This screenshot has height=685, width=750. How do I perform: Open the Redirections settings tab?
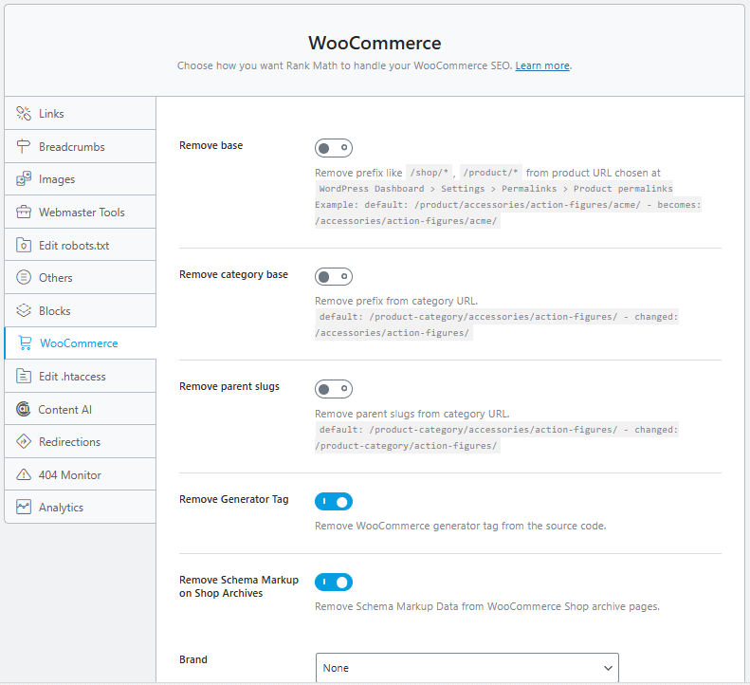(69, 442)
